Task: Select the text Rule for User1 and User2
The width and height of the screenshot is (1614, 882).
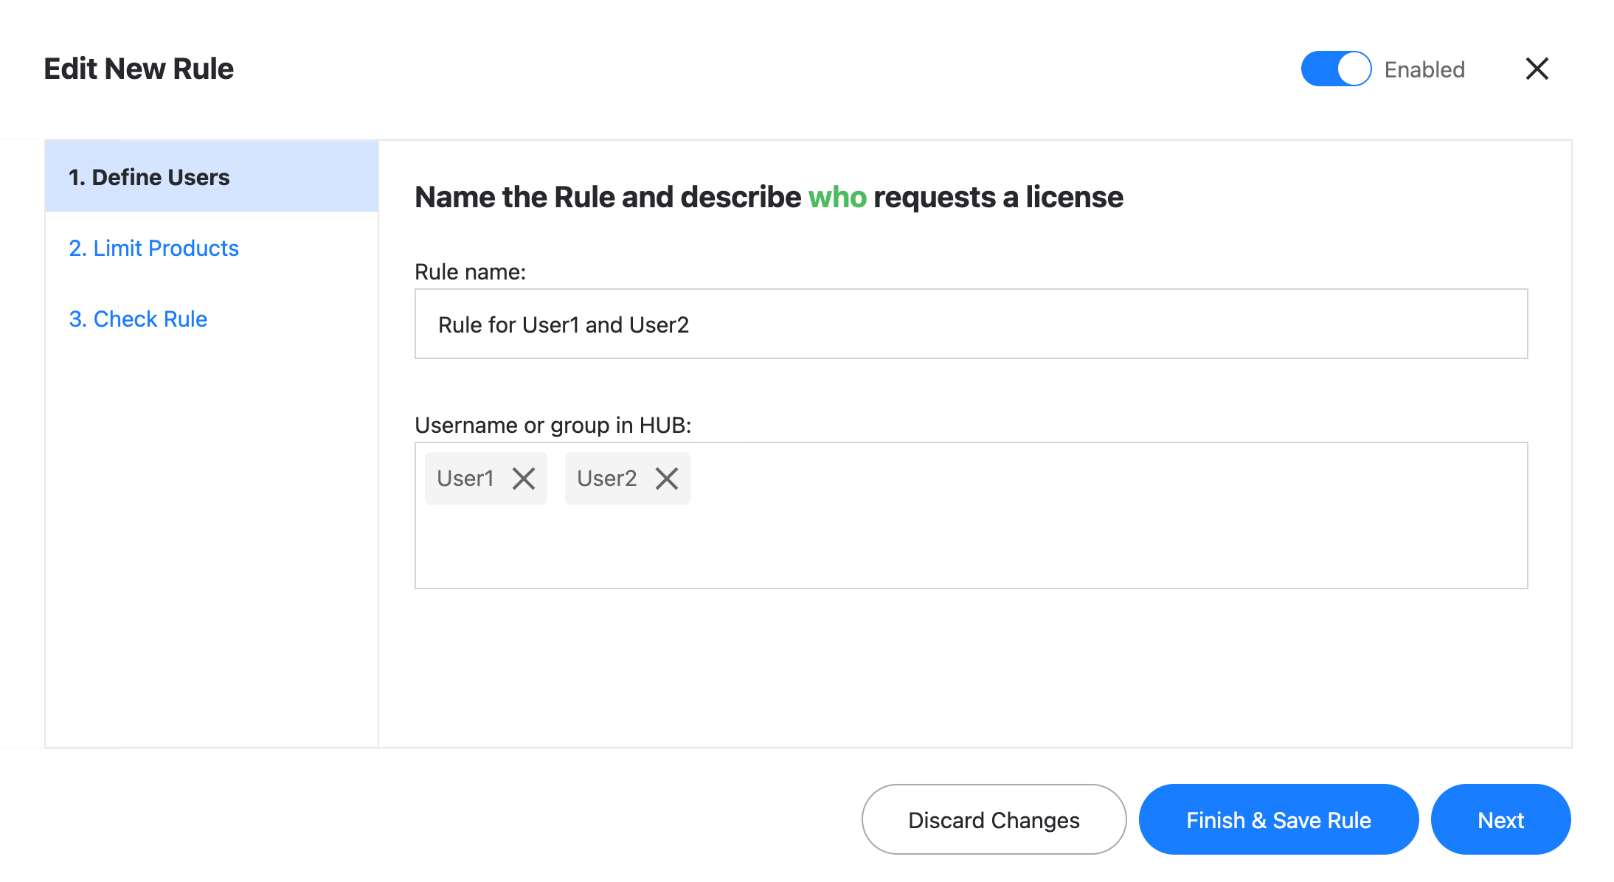Action: pyautogui.click(x=564, y=324)
